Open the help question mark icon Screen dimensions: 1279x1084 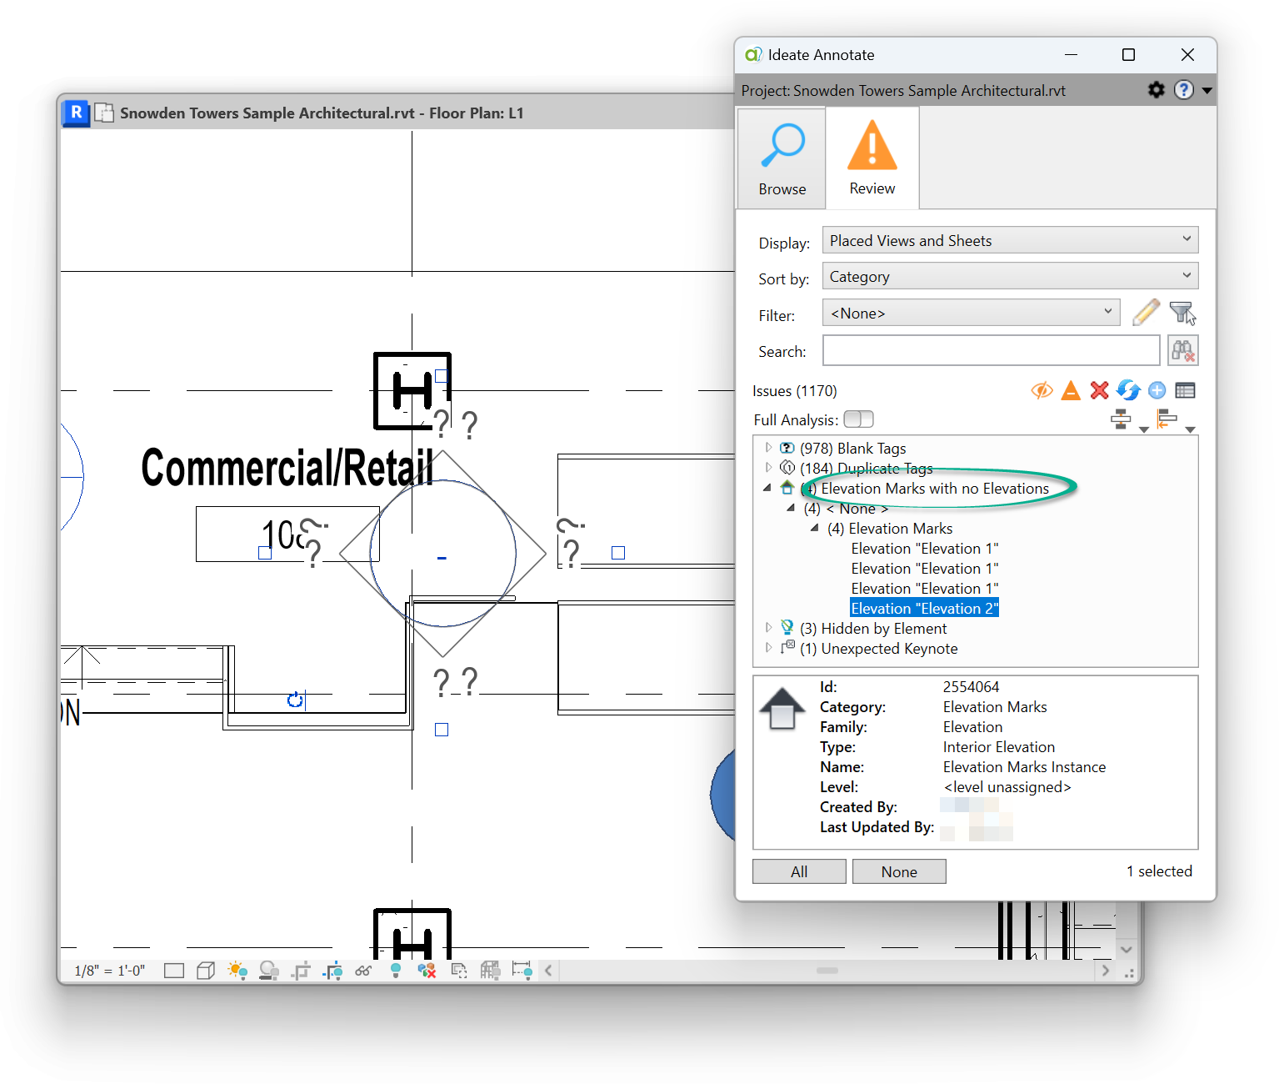tap(1183, 89)
